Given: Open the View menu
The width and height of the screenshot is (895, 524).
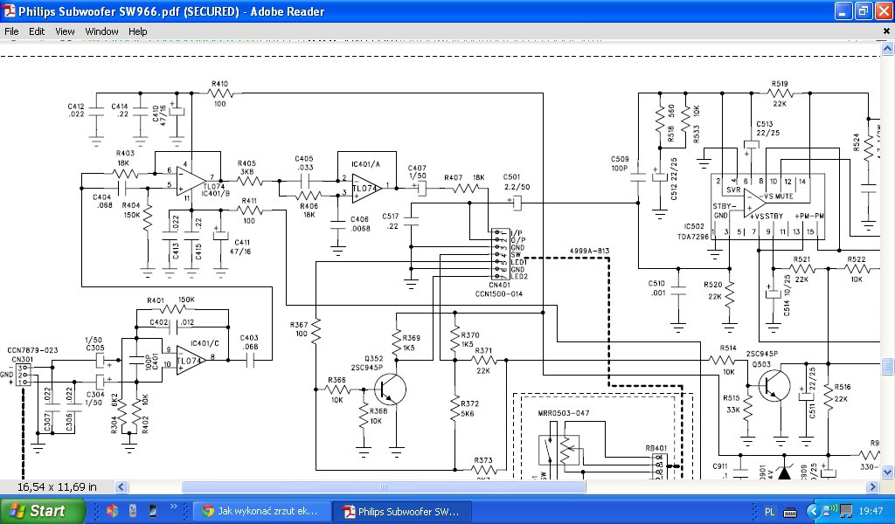Looking at the screenshot, I should [x=65, y=31].
